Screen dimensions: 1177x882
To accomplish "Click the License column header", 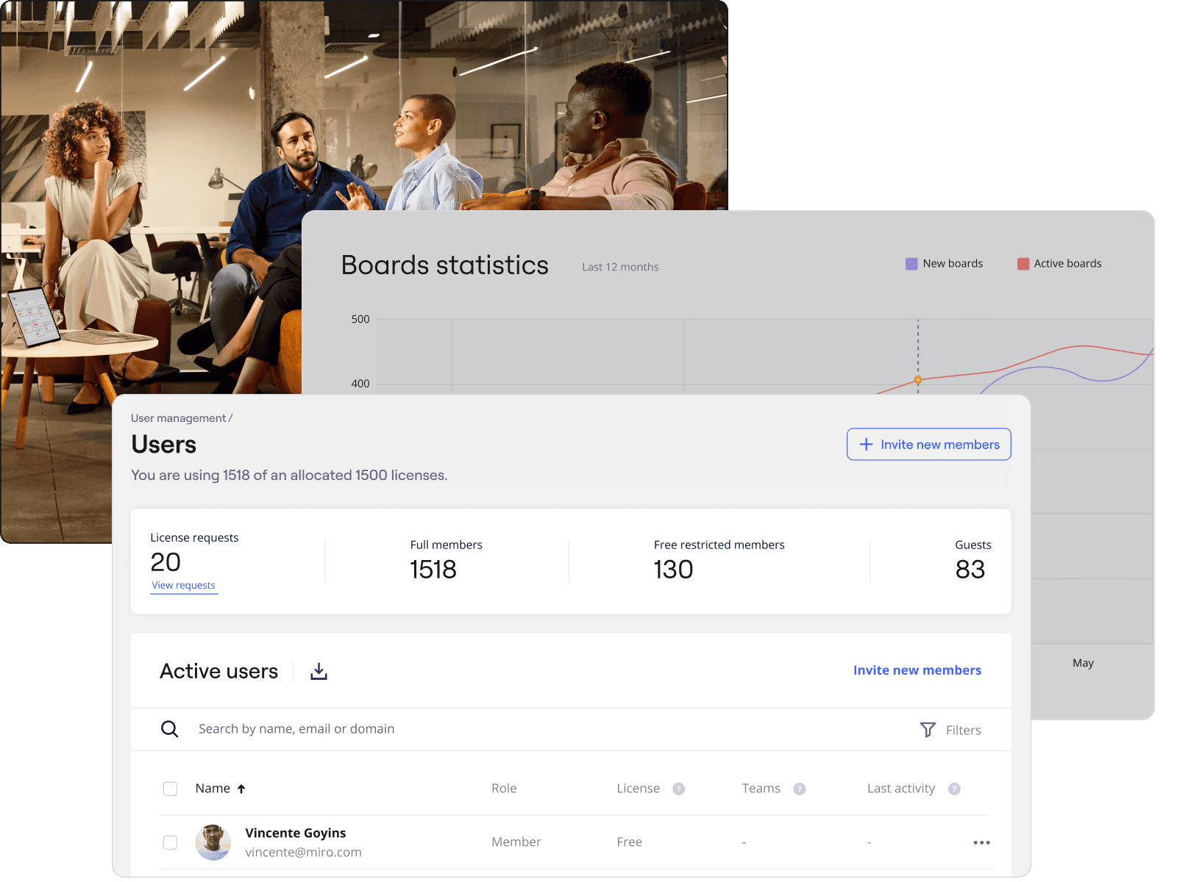I will pos(638,789).
